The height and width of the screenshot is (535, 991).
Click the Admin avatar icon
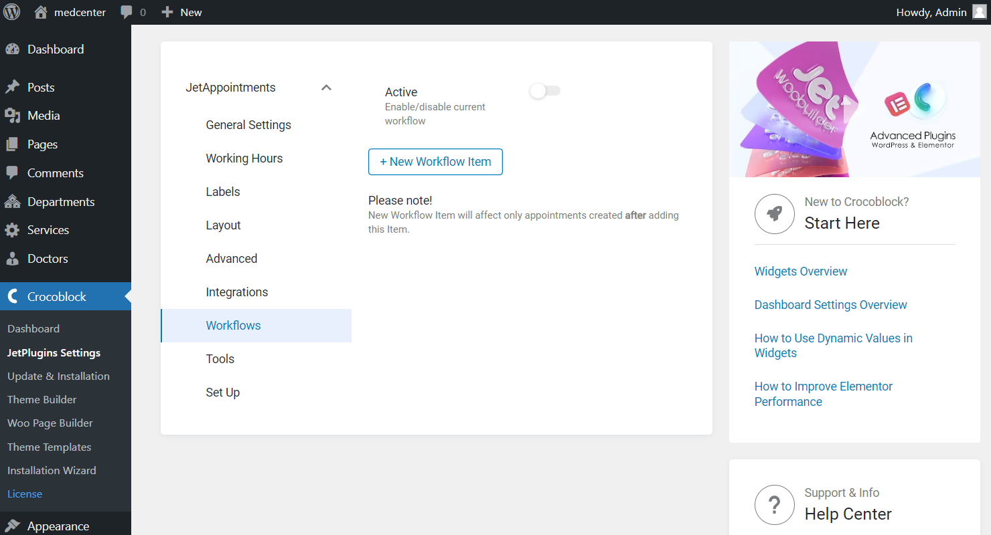979,12
